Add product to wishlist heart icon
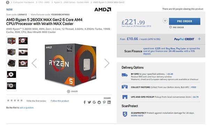209x129 pixels. pos(165,21)
